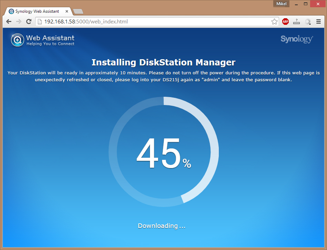Minimize the browser window
327x250 pixels.
(x=296, y=4)
